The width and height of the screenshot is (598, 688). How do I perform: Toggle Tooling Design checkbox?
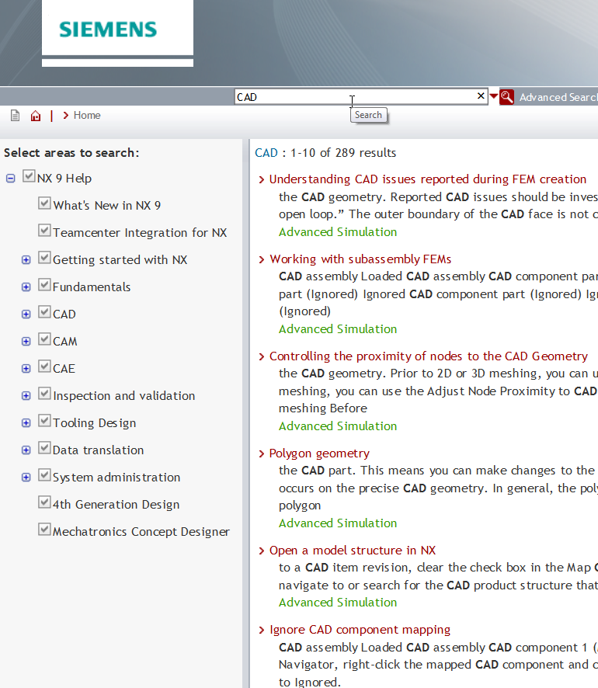pyautogui.click(x=44, y=421)
